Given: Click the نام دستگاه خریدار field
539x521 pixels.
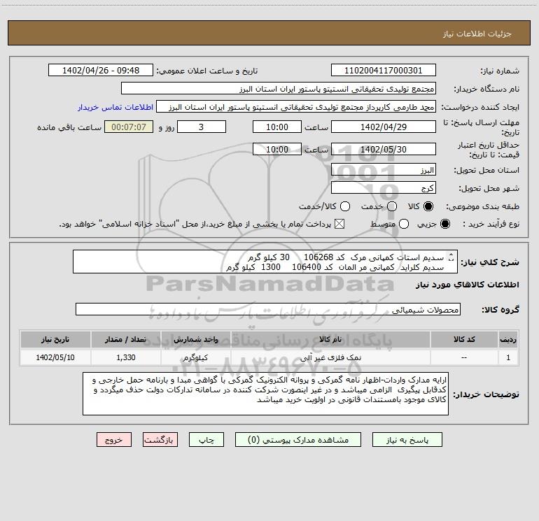Looking at the screenshot, I should (279, 89).
